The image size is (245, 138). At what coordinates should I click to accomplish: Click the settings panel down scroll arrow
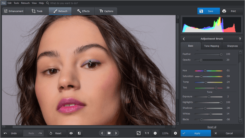click(240, 121)
